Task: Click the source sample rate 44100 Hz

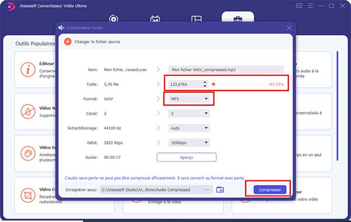Action: click(112, 128)
